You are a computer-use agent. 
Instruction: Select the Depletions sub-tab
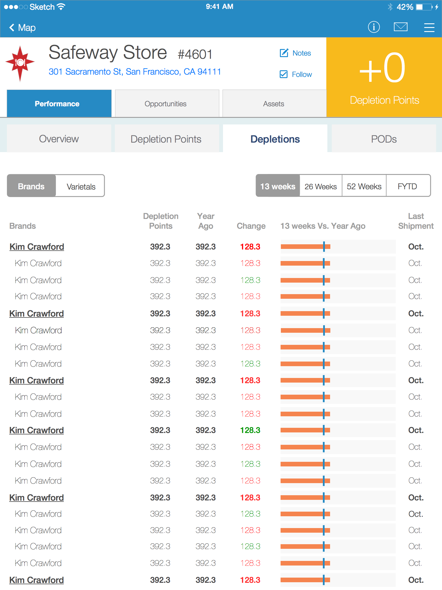pos(275,139)
